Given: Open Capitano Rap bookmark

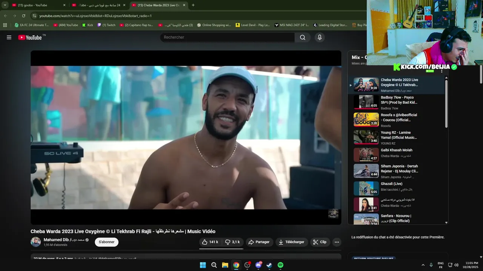Looking at the screenshot, I should (x=136, y=25).
